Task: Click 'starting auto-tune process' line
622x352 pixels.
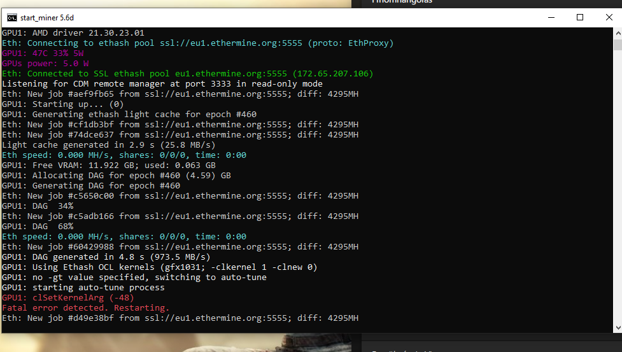Action: point(83,288)
